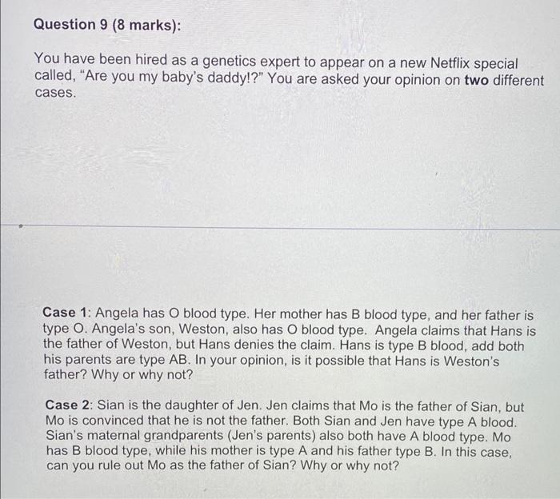
Task: Click the word "Netflix" in the intro
Action: tap(450, 63)
